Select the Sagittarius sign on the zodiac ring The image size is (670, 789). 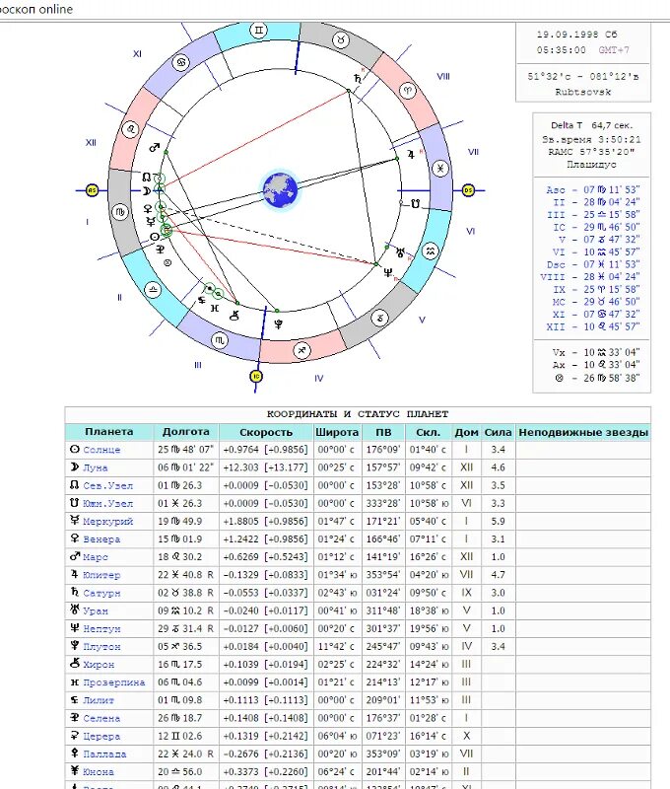point(301,350)
